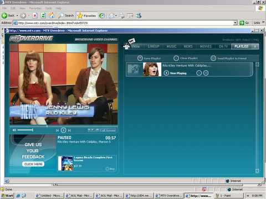Image resolution: width=266 pixels, height=199 pixels.
Task: Click the IE Refresh toolbar icon
Action: [x=43, y=15]
